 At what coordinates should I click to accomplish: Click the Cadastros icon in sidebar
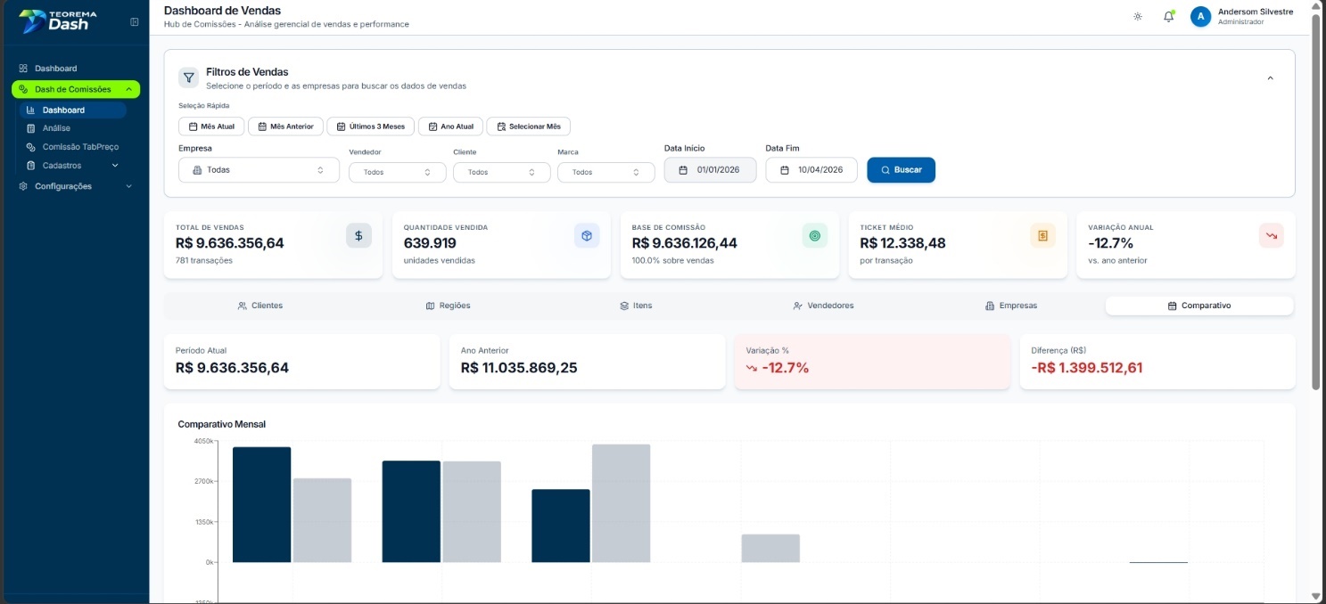31,166
